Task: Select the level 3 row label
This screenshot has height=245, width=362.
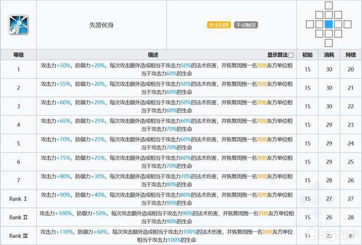Action: 19,106
